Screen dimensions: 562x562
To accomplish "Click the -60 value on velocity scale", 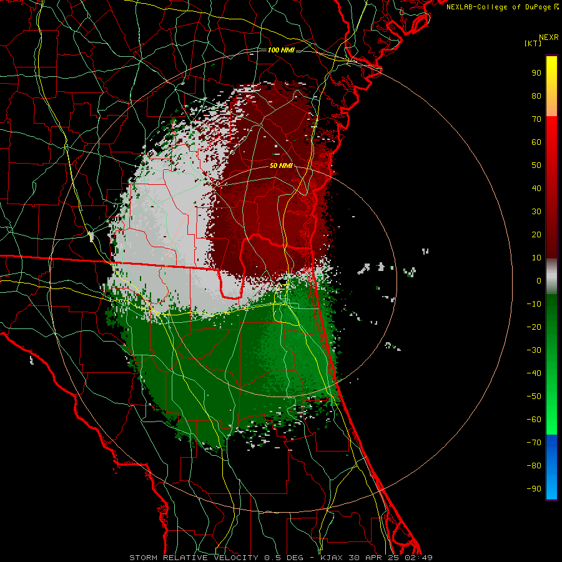I will pos(534,420).
